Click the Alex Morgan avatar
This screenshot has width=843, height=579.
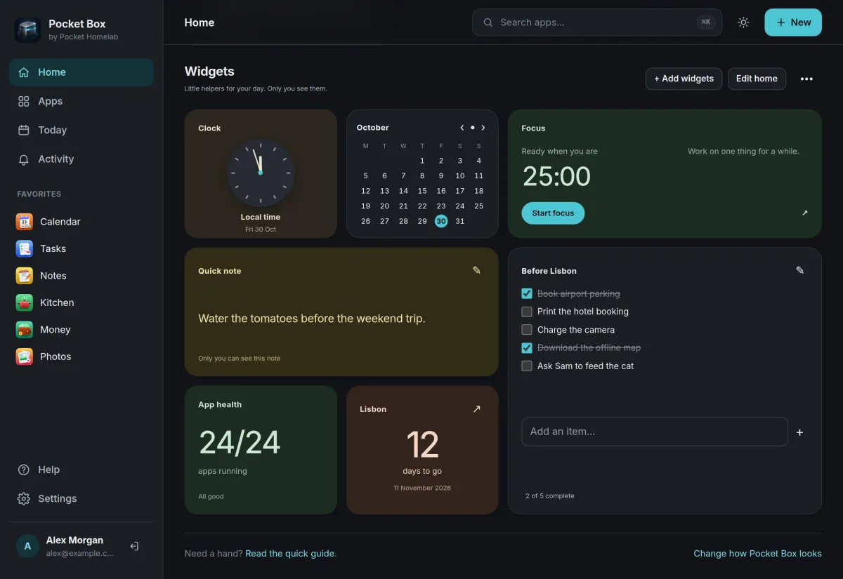(x=27, y=546)
